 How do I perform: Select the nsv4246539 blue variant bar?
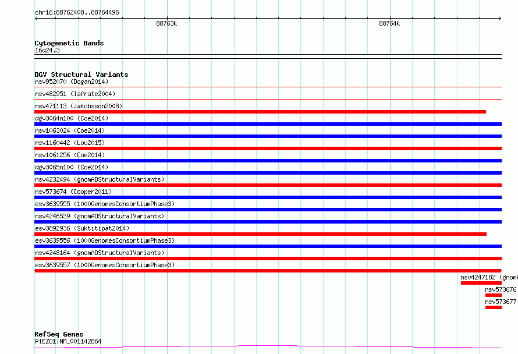268,222
